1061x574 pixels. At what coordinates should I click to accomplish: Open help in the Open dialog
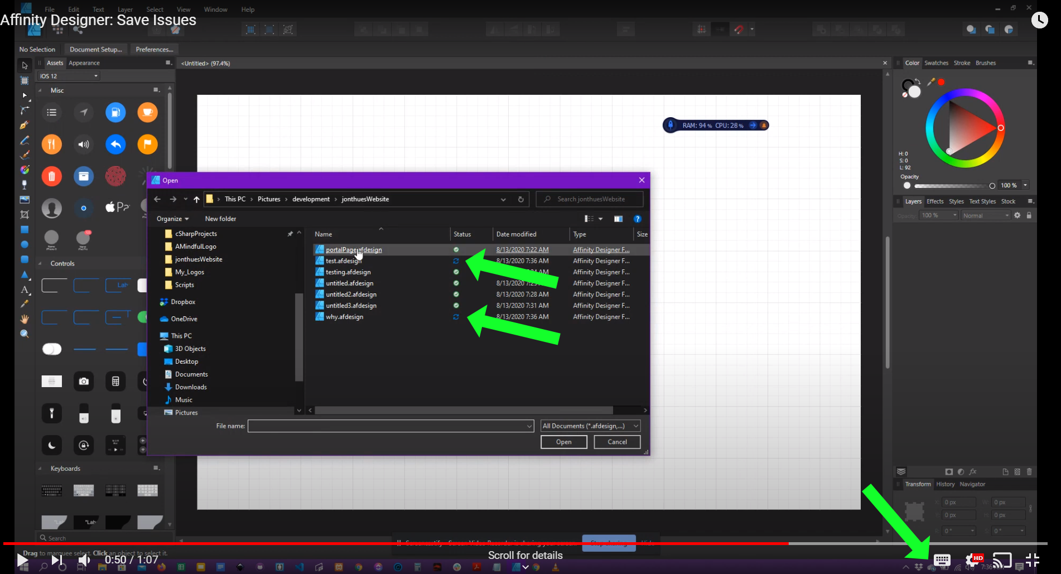638,219
